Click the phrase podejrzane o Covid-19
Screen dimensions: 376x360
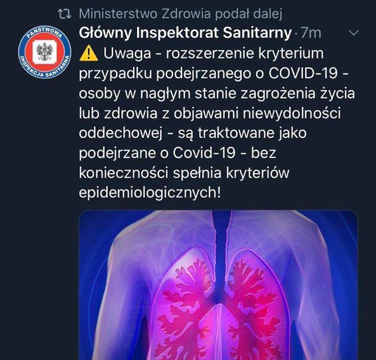click(x=157, y=153)
